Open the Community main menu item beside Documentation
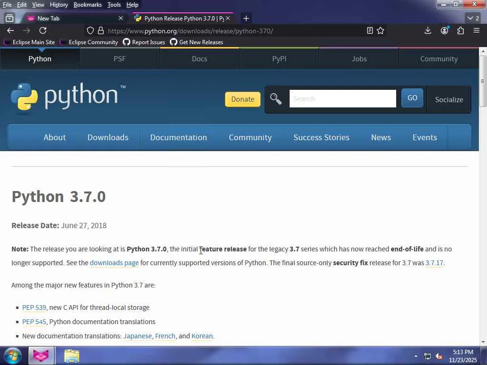This screenshot has width=487, height=365. click(x=250, y=137)
